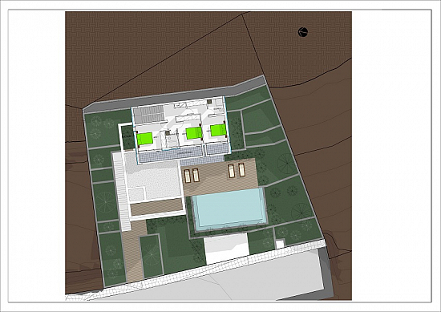Click the leftmost bright green bed
The width and height of the screenshot is (441, 312).
click(145, 139)
